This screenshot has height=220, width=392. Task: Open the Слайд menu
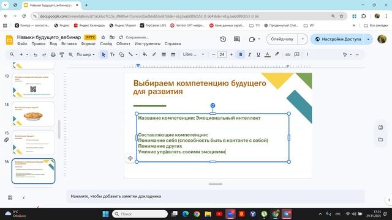coord(106,43)
